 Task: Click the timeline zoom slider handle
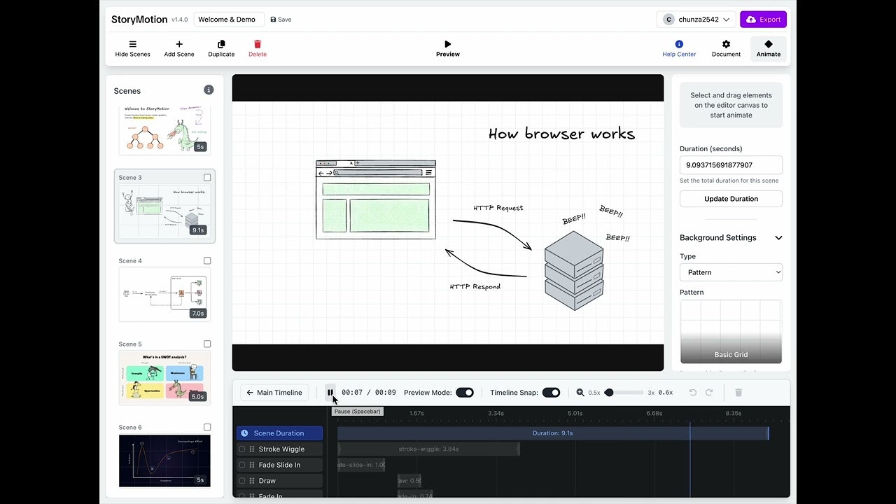tap(609, 393)
